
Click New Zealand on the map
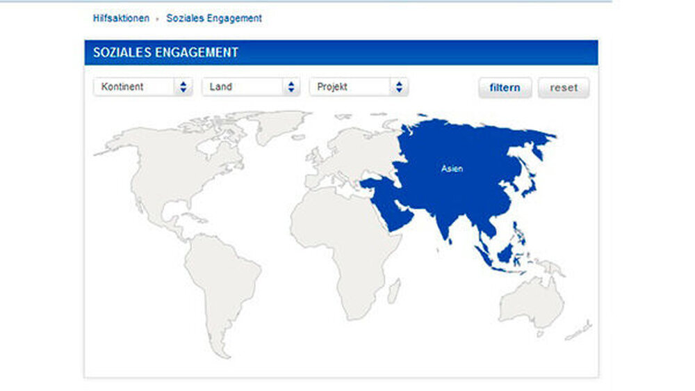point(579,330)
